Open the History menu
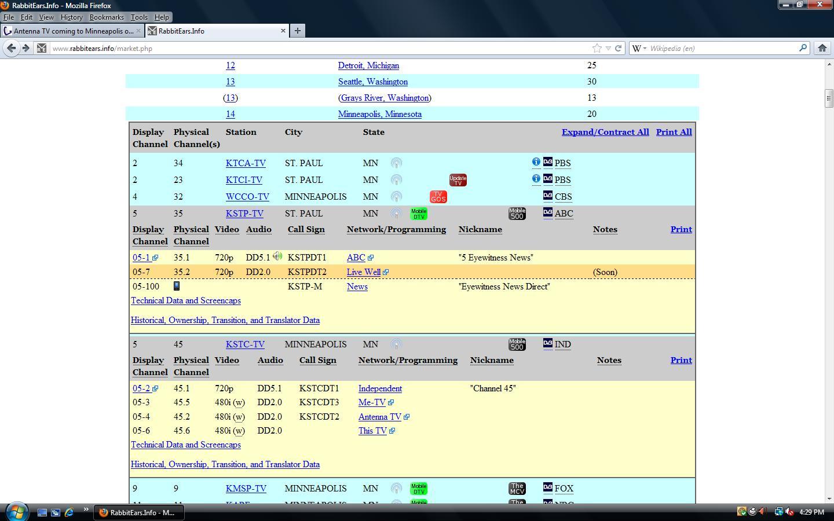This screenshot has width=834, height=521. pos(71,17)
